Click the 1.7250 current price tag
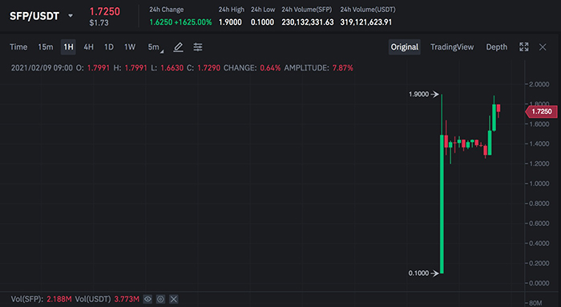The image size is (561, 307). tap(541, 111)
